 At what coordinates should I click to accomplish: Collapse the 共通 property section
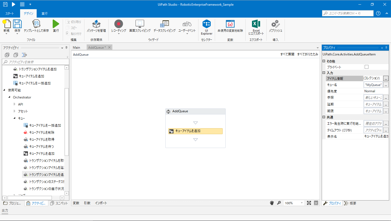click(x=324, y=117)
